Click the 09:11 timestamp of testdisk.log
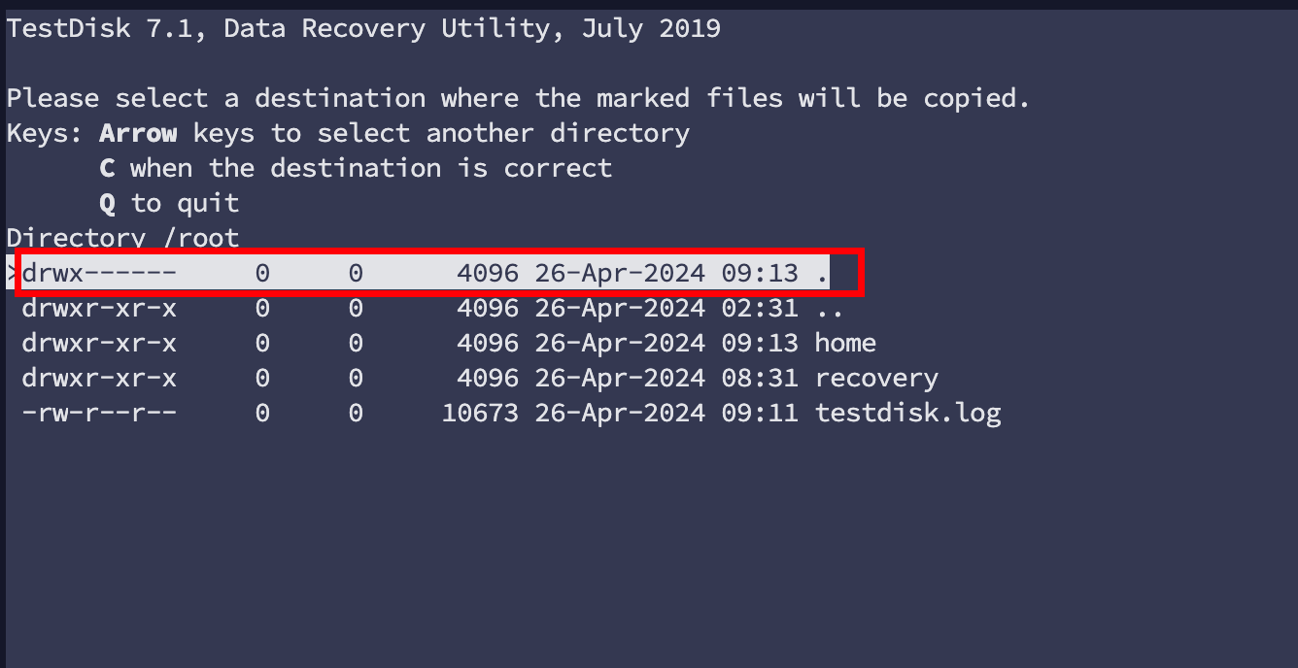Screen dimensions: 1298x668 coord(759,413)
